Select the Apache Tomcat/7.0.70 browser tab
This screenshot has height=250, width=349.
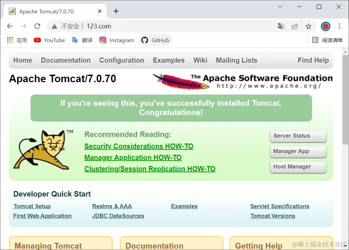coord(55,11)
